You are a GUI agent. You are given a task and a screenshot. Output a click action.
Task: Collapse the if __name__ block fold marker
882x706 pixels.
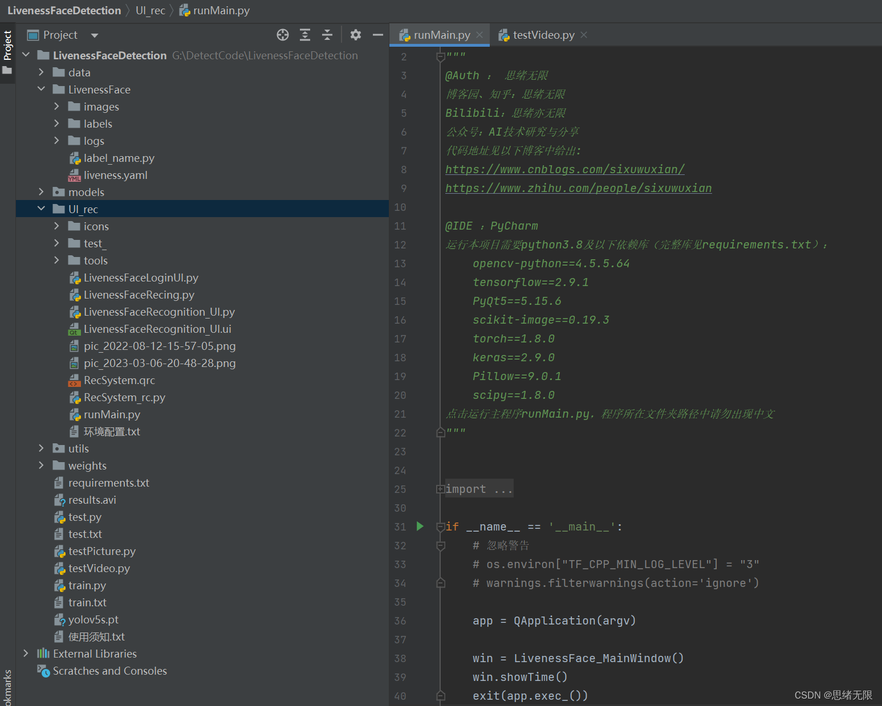(440, 527)
